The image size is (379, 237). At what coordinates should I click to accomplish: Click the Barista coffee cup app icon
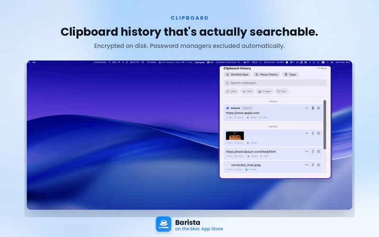[163, 224]
